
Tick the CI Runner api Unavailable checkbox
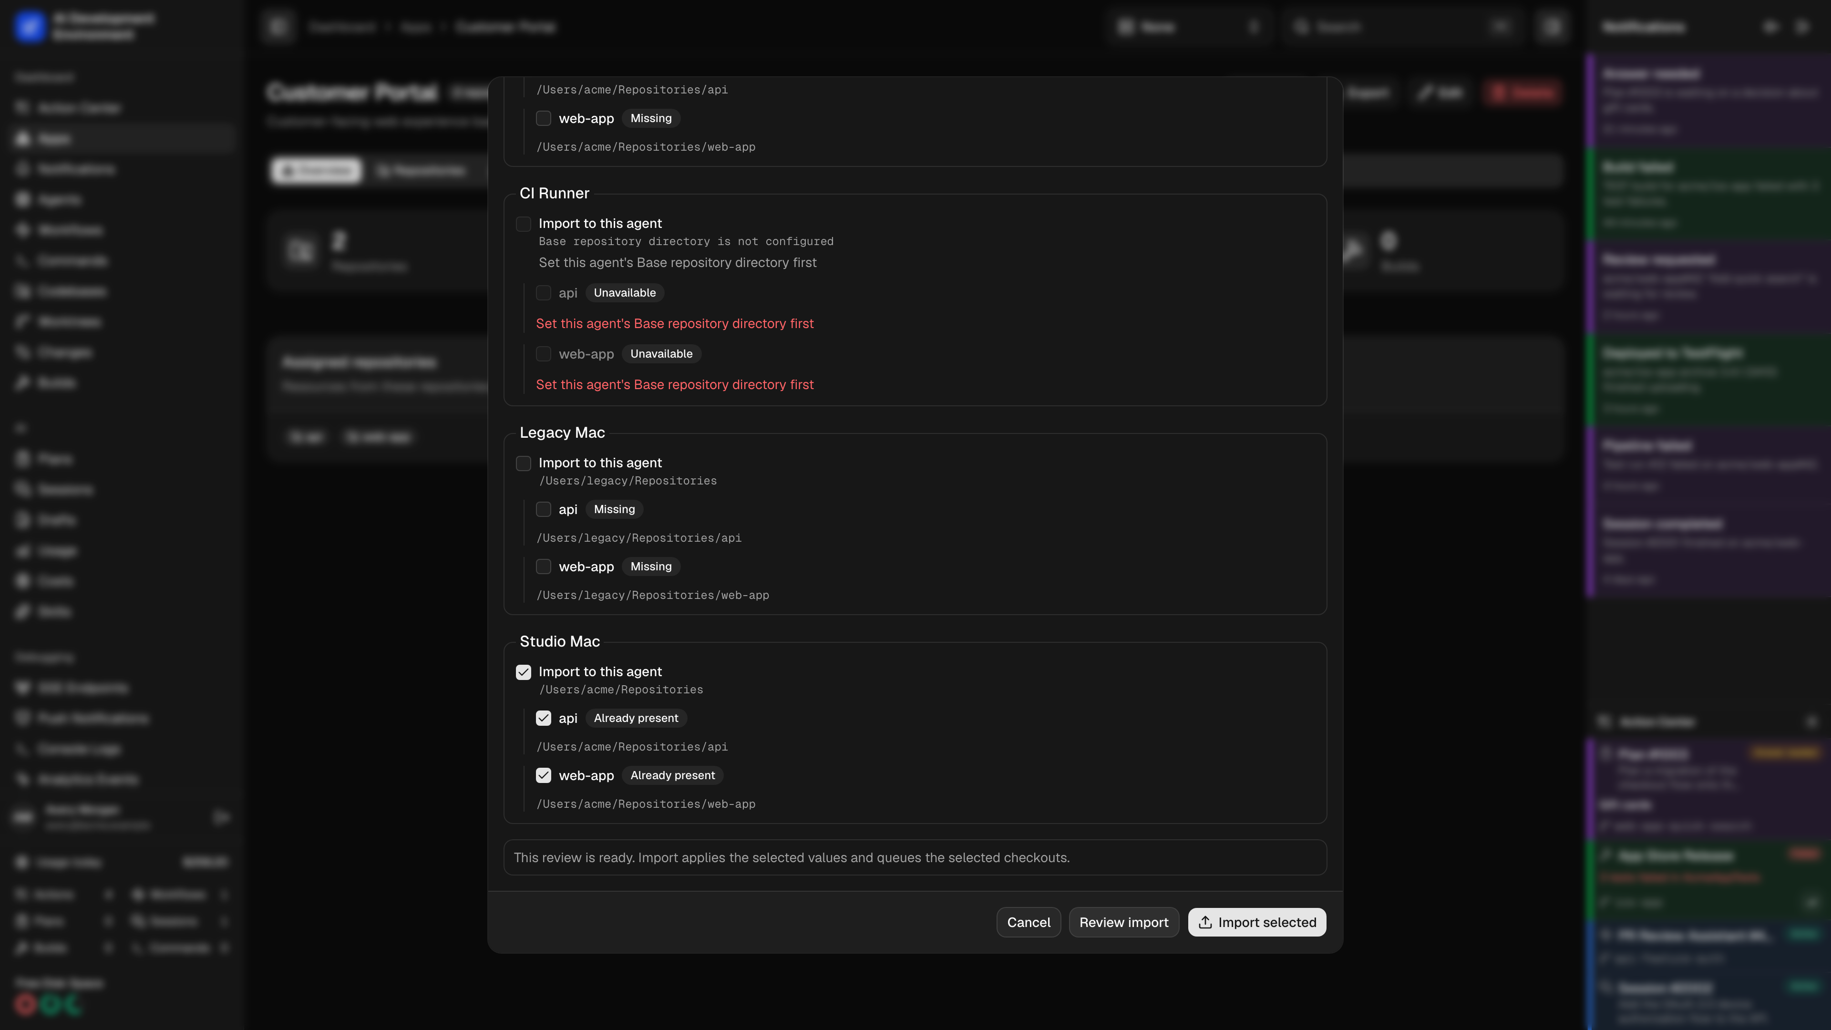(x=543, y=293)
